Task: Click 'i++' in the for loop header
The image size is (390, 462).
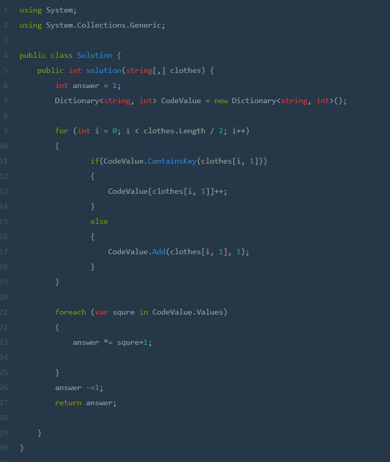Action: click(238, 131)
